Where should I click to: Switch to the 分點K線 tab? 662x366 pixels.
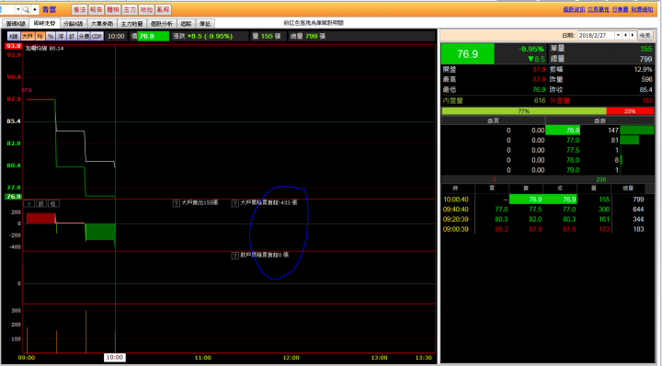pyautogui.click(x=73, y=24)
